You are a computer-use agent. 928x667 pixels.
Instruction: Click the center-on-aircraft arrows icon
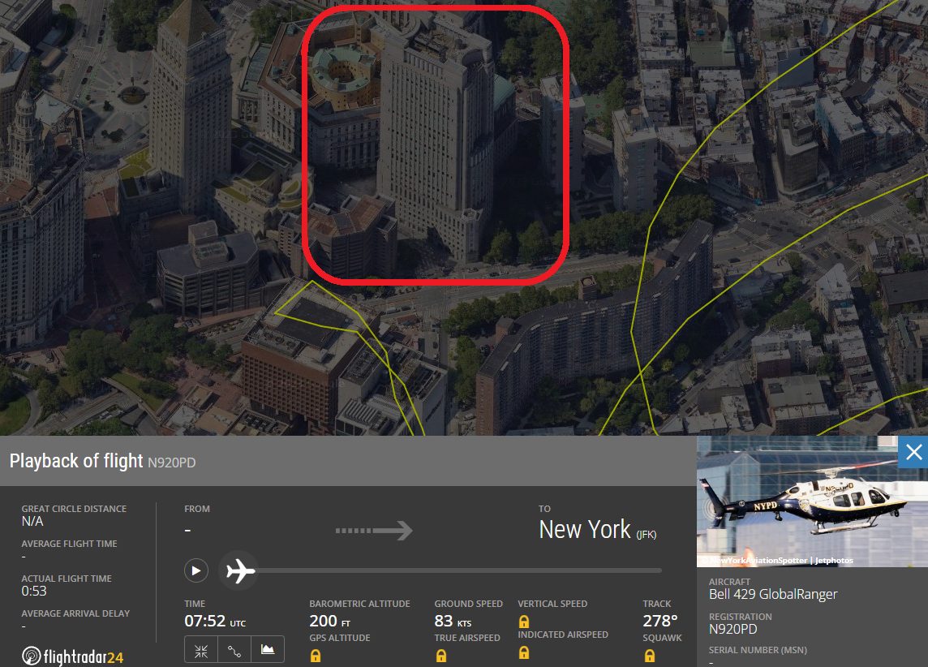pyautogui.click(x=201, y=649)
